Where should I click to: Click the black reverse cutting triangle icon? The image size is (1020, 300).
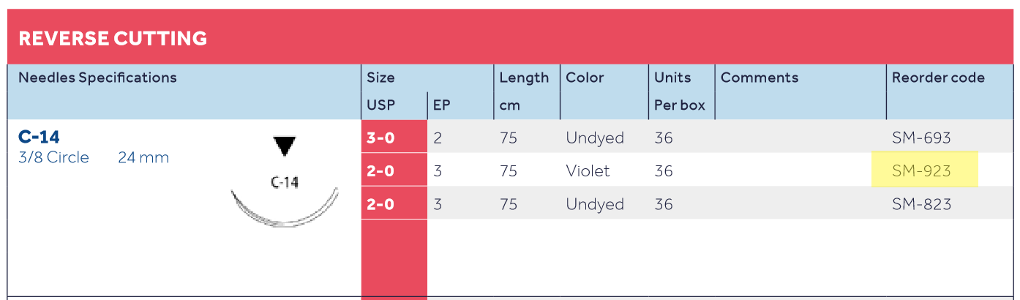[x=285, y=146]
